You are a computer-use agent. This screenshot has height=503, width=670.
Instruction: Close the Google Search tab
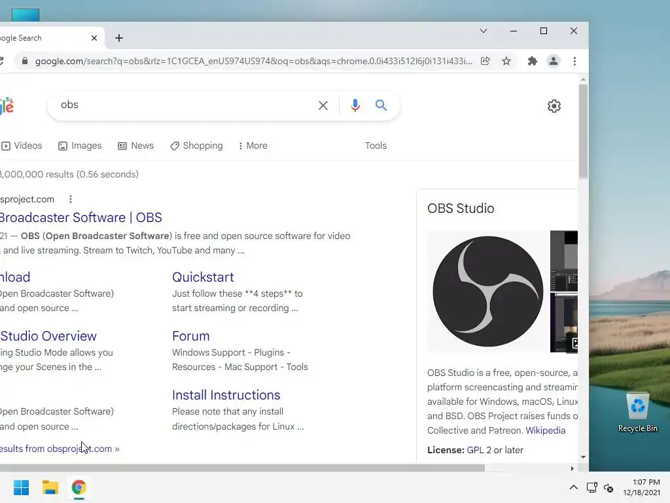coord(94,38)
